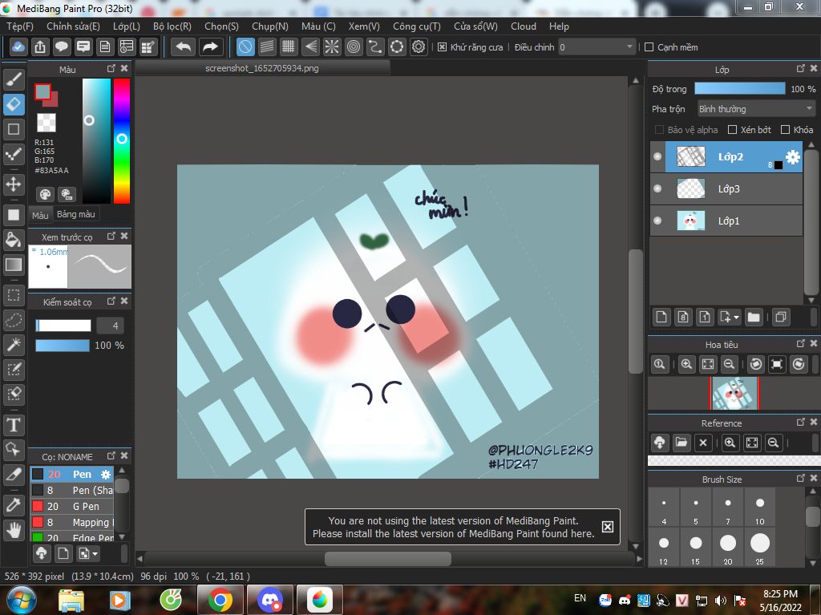Screen dimensions: 821x615
Task: Click the Undo arrow button
Action: click(x=184, y=47)
